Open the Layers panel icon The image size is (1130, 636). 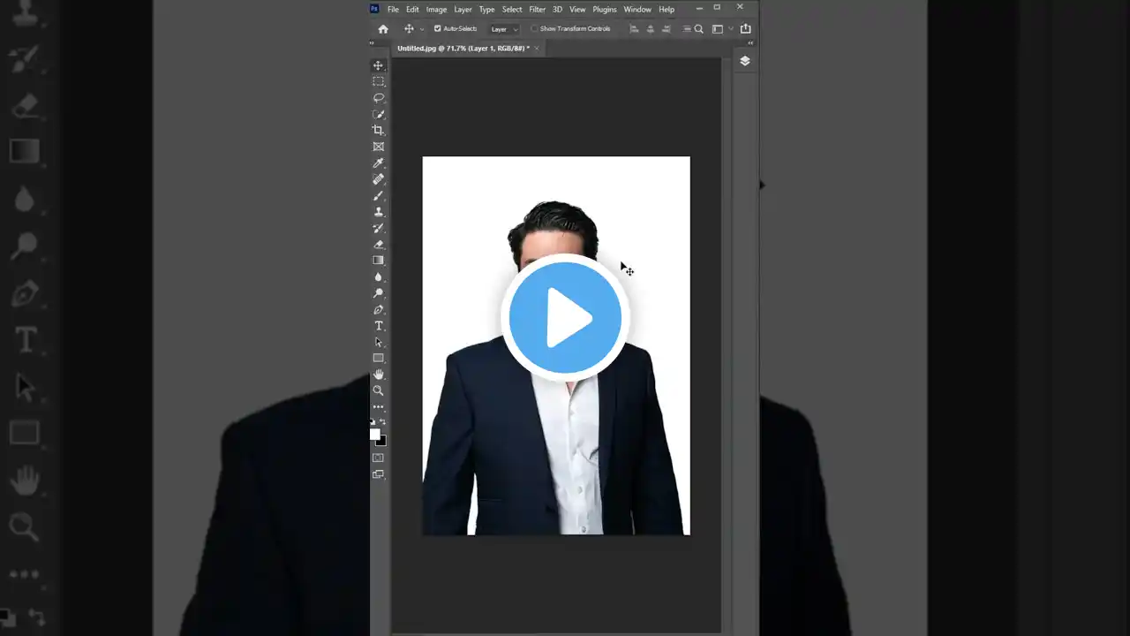pyautogui.click(x=744, y=61)
